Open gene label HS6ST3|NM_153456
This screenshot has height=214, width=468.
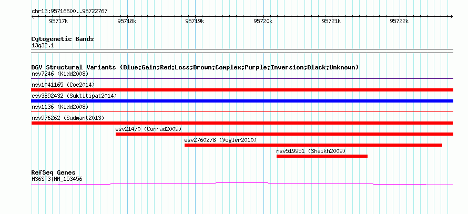[57, 179]
